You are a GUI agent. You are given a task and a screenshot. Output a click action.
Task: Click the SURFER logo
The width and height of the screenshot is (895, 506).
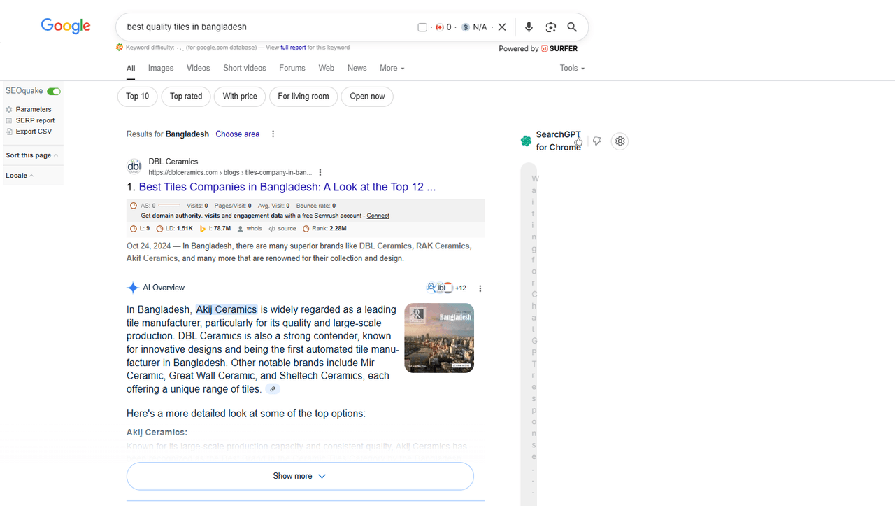point(559,49)
